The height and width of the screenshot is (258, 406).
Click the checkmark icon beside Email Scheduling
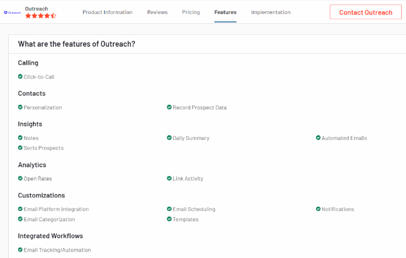coord(169,208)
